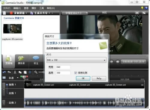Open the 文件(F) menu
Screen dimensions: 150x110
[x=7, y=8]
